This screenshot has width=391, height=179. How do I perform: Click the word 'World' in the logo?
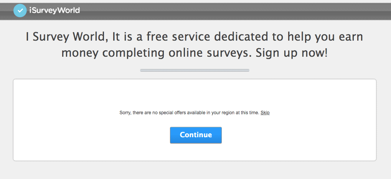[69, 10]
